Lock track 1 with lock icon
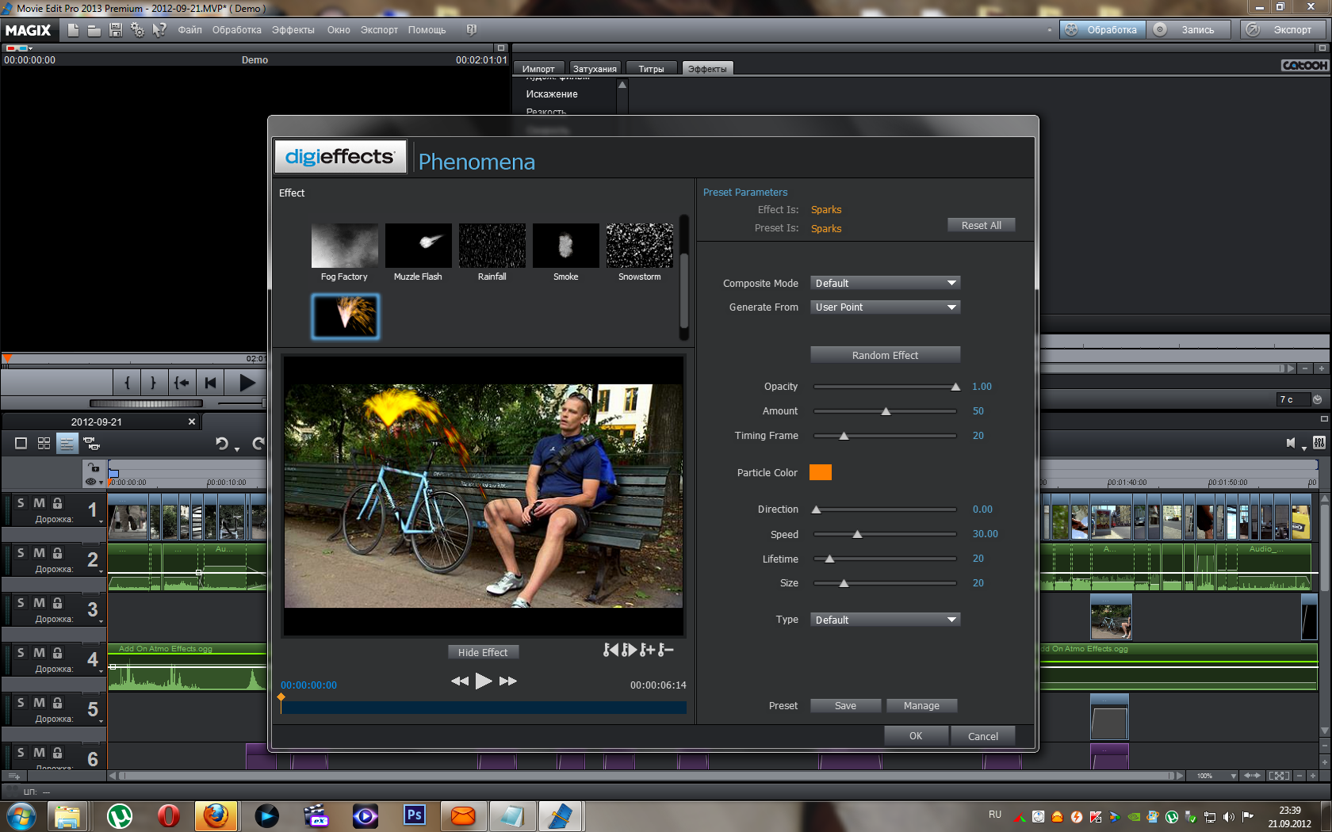1332x832 pixels. [57, 503]
